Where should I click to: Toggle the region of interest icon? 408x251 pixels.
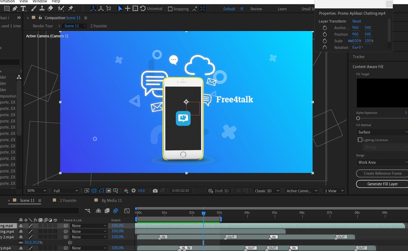point(108,191)
